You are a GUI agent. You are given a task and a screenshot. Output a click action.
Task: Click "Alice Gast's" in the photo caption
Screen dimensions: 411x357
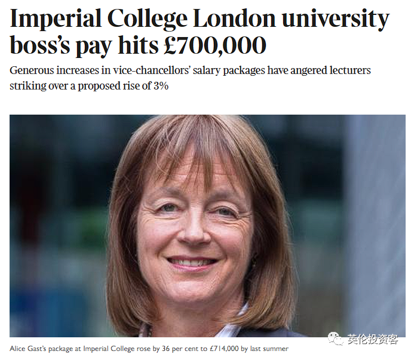tap(29, 349)
